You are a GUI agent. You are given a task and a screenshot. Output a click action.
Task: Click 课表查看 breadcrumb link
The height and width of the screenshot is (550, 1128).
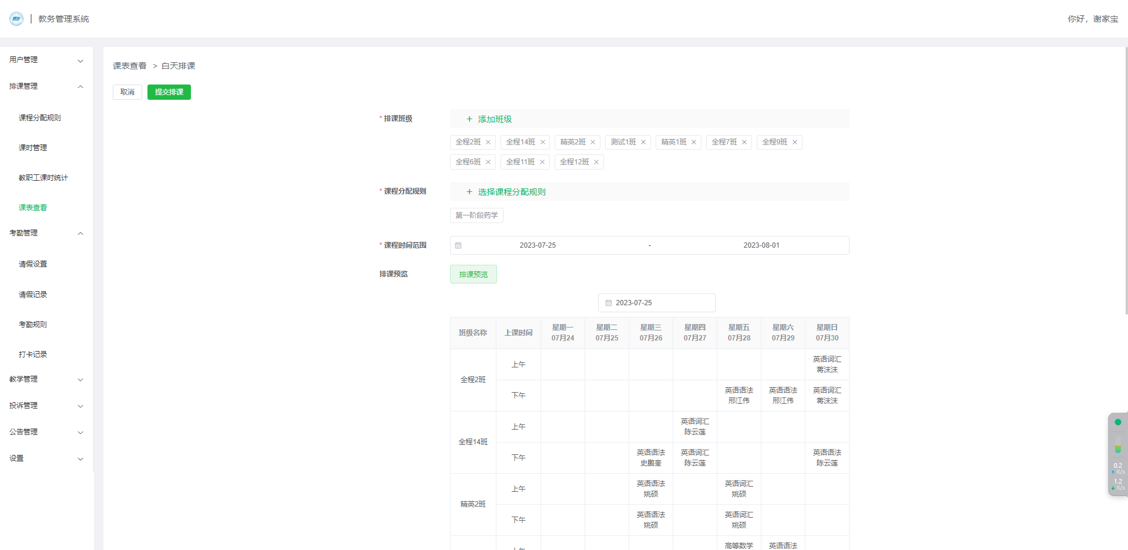(x=130, y=66)
